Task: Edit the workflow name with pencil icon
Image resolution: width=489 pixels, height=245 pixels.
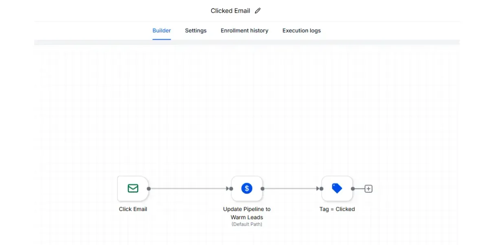Action: point(258,11)
